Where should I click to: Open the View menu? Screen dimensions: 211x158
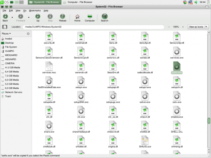[x=18, y=11]
